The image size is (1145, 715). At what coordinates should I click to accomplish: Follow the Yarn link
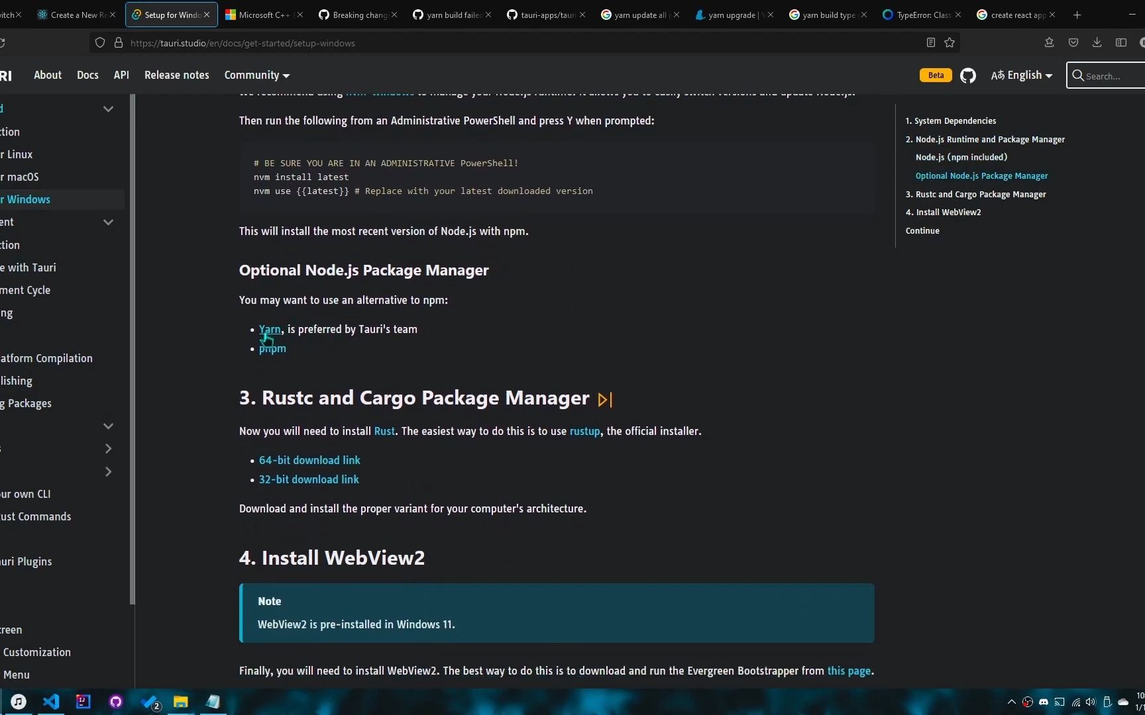coord(270,329)
